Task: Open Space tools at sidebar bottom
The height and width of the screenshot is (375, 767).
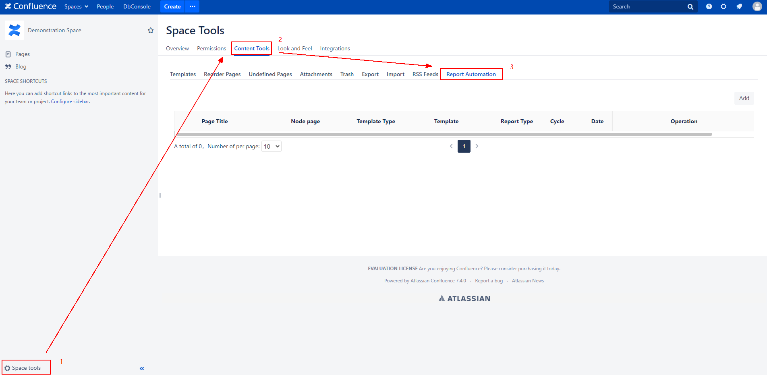Action: point(26,368)
